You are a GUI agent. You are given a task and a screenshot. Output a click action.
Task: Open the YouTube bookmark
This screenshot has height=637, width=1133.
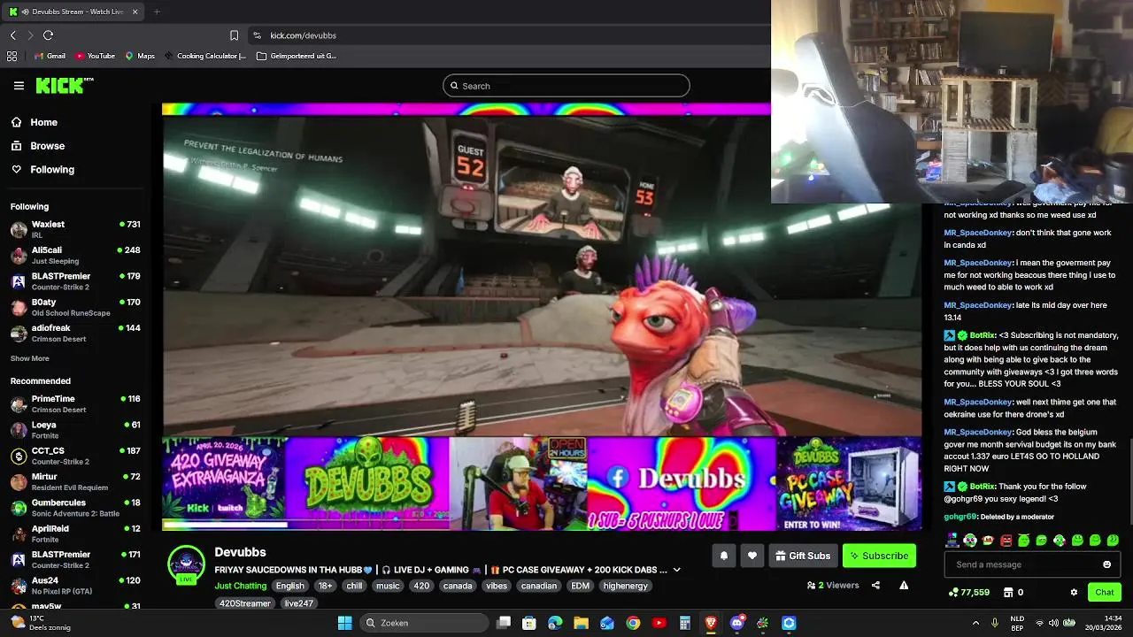[x=95, y=56]
